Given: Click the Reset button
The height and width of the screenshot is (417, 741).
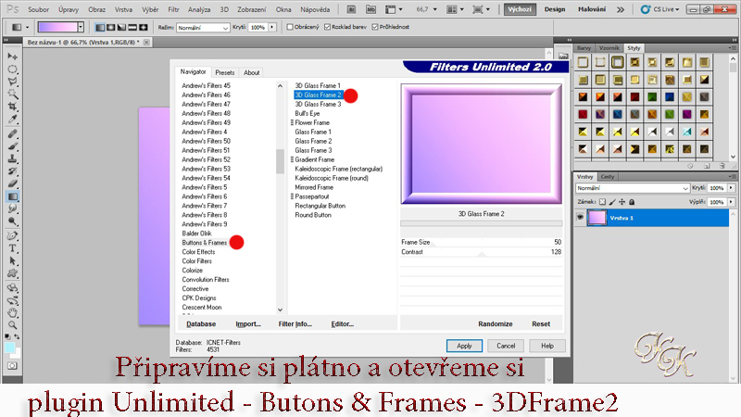Looking at the screenshot, I should tap(541, 323).
